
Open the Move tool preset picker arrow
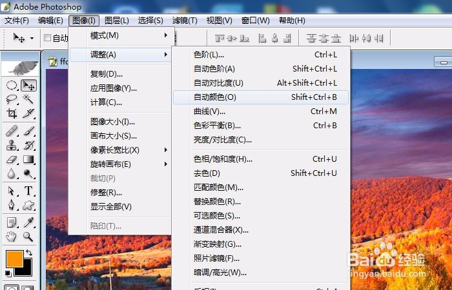pyautogui.click(x=32, y=38)
